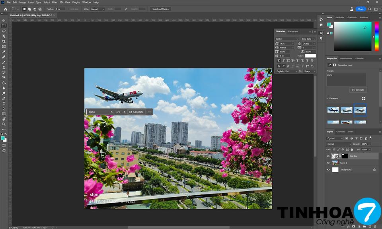
Task: Hide the Máy bay layer
Action: tap(328, 156)
